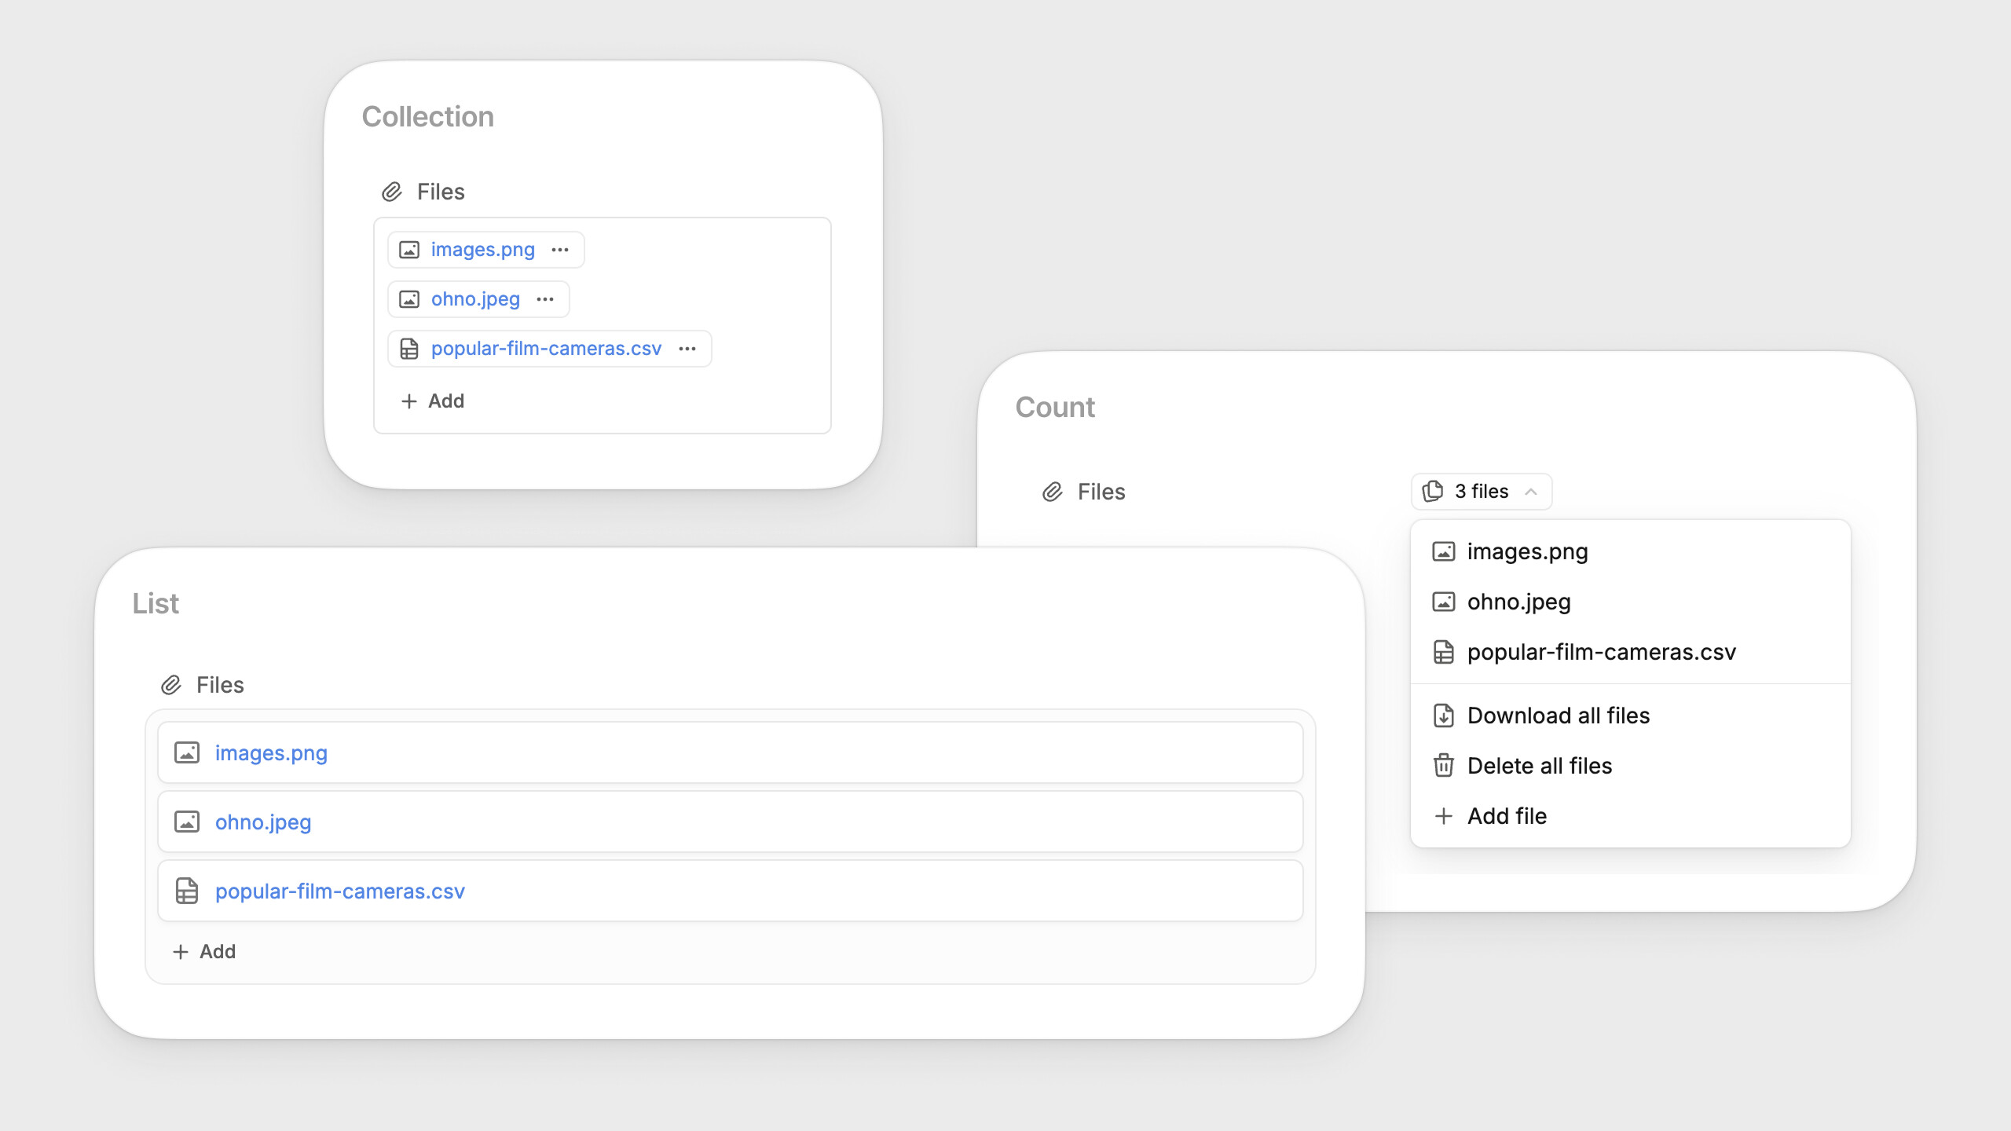Screen dimensions: 2011x1131
Task: Click the paperclip icon in the Collection card
Action: tap(392, 192)
